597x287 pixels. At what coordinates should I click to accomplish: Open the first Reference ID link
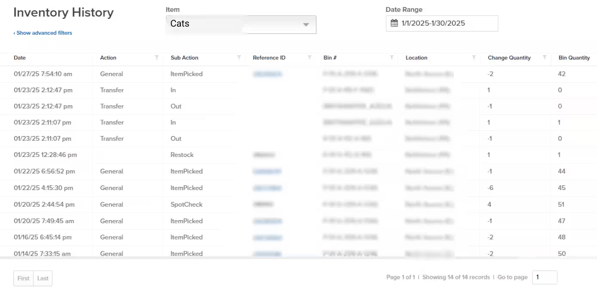tap(268, 74)
